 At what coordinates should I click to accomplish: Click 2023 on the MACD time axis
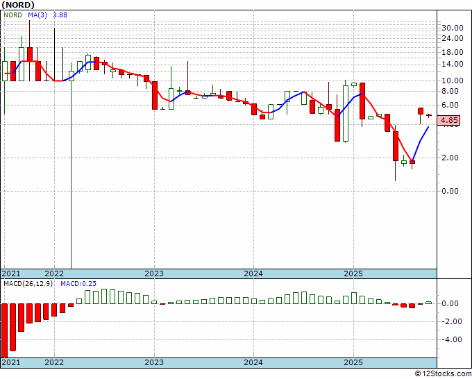[x=154, y=362]
